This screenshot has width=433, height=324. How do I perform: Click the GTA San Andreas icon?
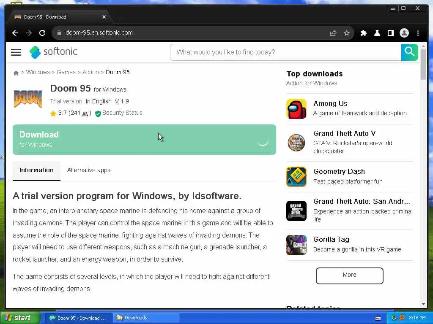click(x=296, y=211)
